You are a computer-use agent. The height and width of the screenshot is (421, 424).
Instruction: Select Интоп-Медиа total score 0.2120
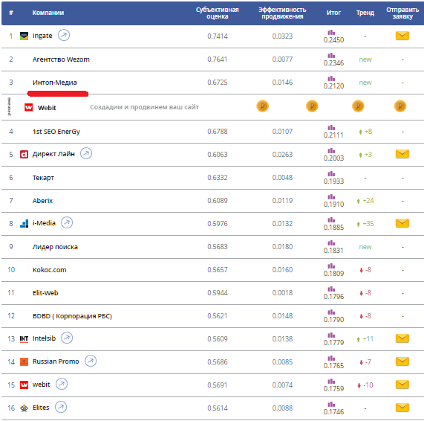point(333,86)
